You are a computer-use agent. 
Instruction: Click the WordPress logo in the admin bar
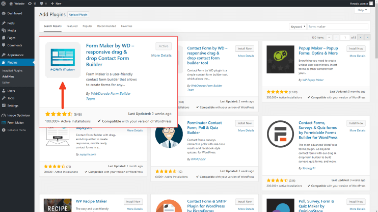point(4,4)
